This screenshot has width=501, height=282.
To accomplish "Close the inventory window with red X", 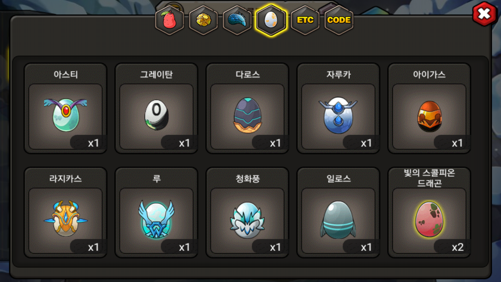I will coord(484,14).
